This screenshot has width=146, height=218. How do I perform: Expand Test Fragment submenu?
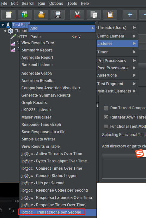point(117,84)
